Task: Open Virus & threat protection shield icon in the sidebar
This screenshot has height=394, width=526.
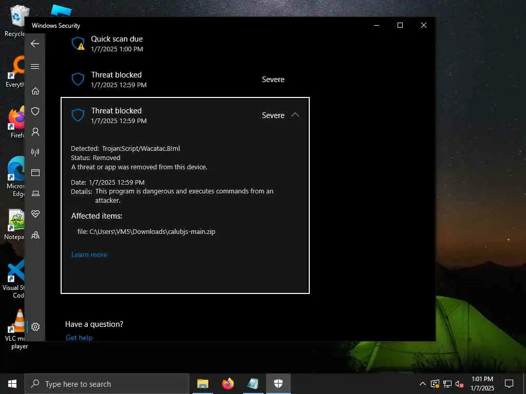Action: coord(35,111)
